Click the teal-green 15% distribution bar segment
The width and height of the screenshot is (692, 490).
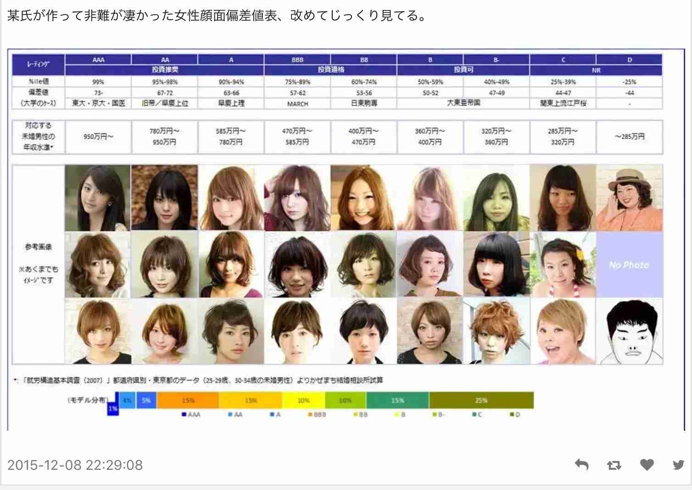(398, 400)
